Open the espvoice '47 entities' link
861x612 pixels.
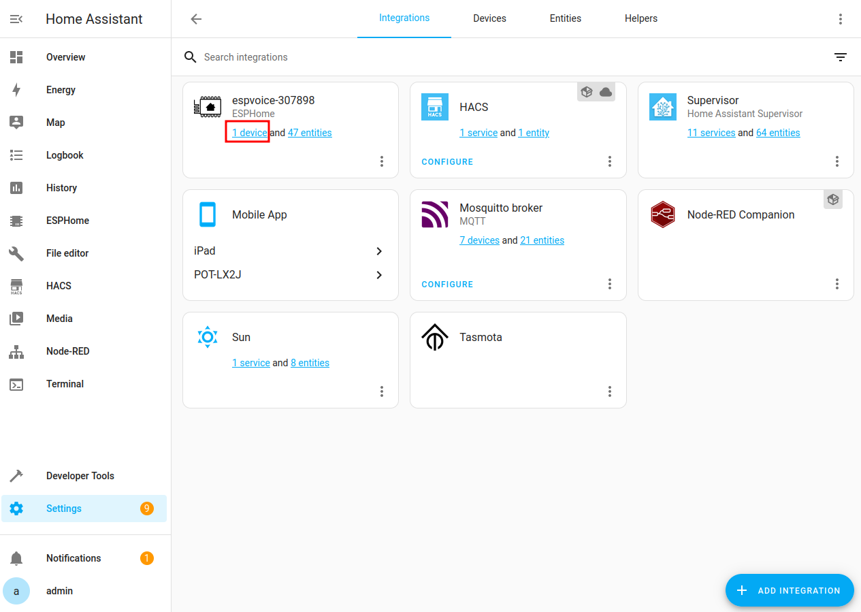(x=310, y=133)
